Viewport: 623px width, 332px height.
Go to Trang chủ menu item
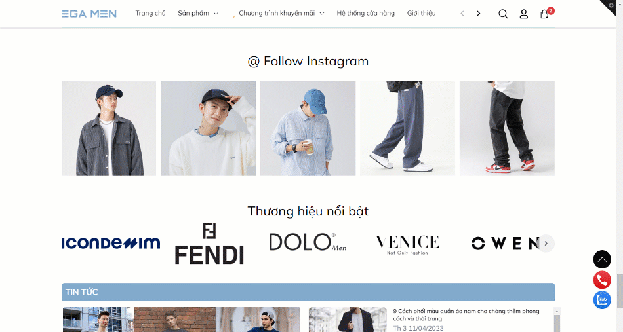[x=150, y=14]
